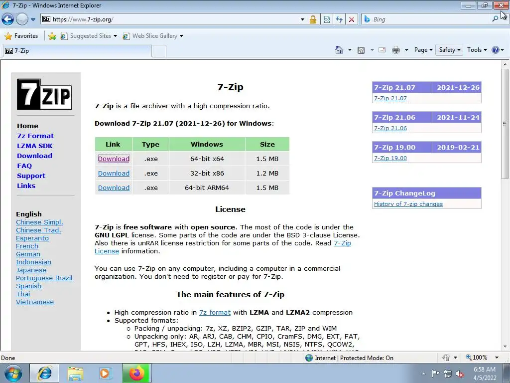Open the 7-Zip 21.06 news link
Viewport: 510px width, 383px height.
390,128
